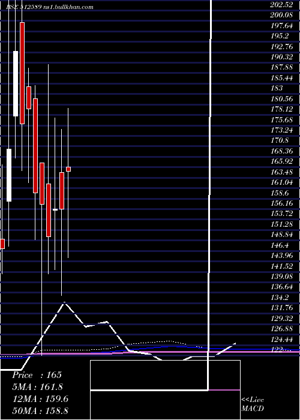Viewport: 300px width, 420px height.
Task: Click the small red candle near 164
Action: (x=68, y=169)
